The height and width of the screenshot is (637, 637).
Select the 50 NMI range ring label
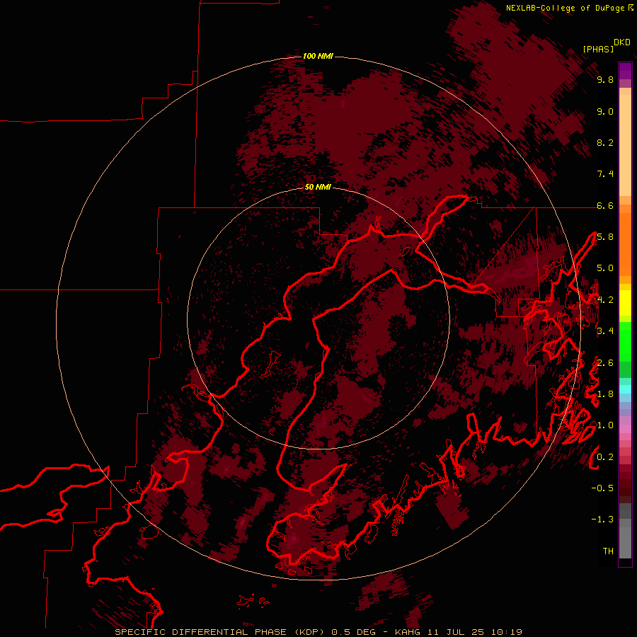318,187
